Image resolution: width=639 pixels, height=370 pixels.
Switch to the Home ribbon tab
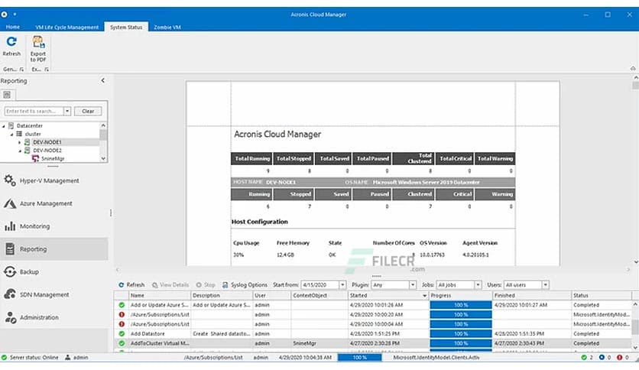(13, 27)
